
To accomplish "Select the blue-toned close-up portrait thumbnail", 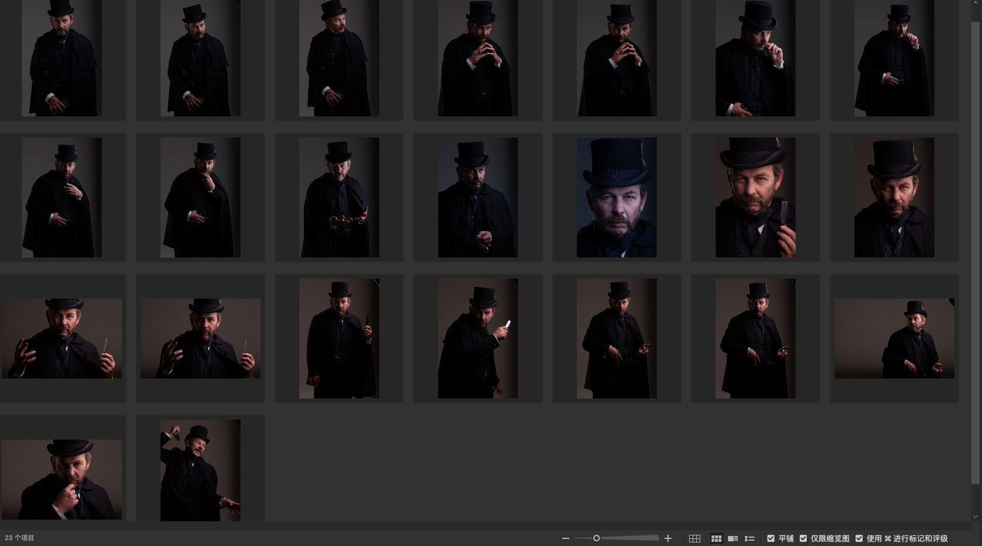I will click(616, 197).
